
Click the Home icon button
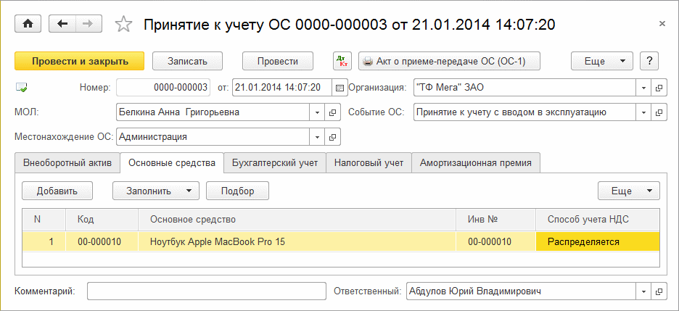coord(28,24)
